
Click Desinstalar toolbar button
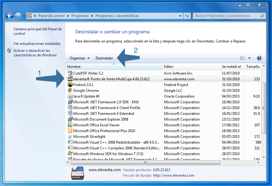104,58
